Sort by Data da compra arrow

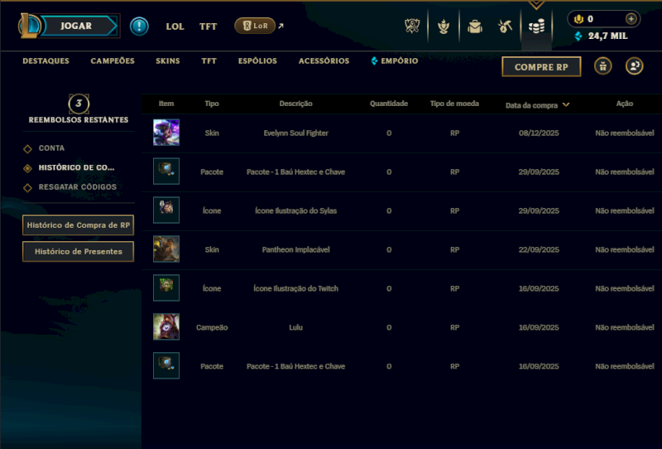pos(566,105)
